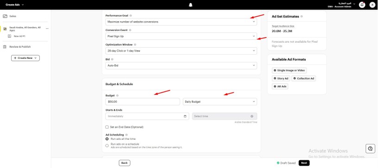
Task: Click the ad set icon beside Saudi Arabia
Action: pos(5,29)
